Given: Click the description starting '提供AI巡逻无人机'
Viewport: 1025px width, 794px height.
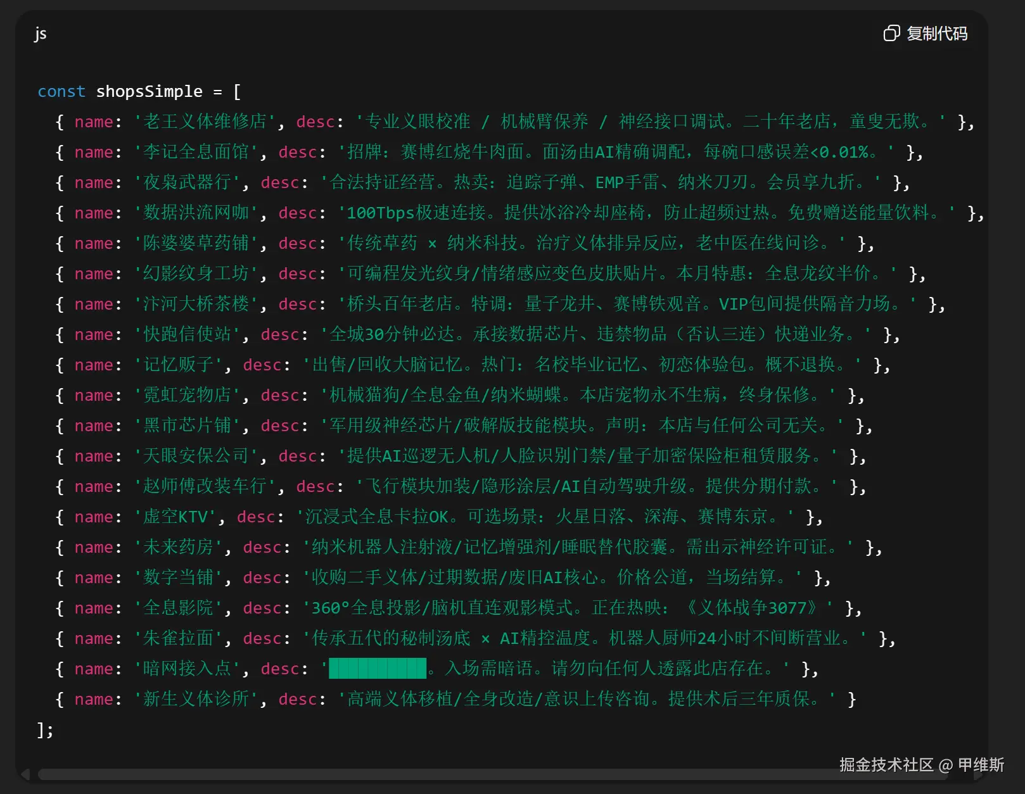Looking at the screenshot, I should (x=589, y=456).
